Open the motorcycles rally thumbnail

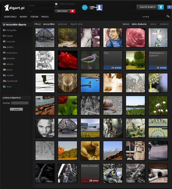pos(113,173)
